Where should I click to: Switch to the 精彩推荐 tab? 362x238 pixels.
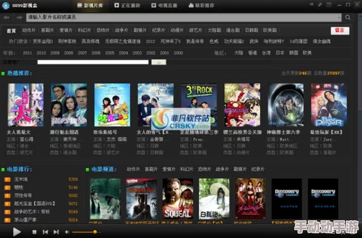point(201,5)
